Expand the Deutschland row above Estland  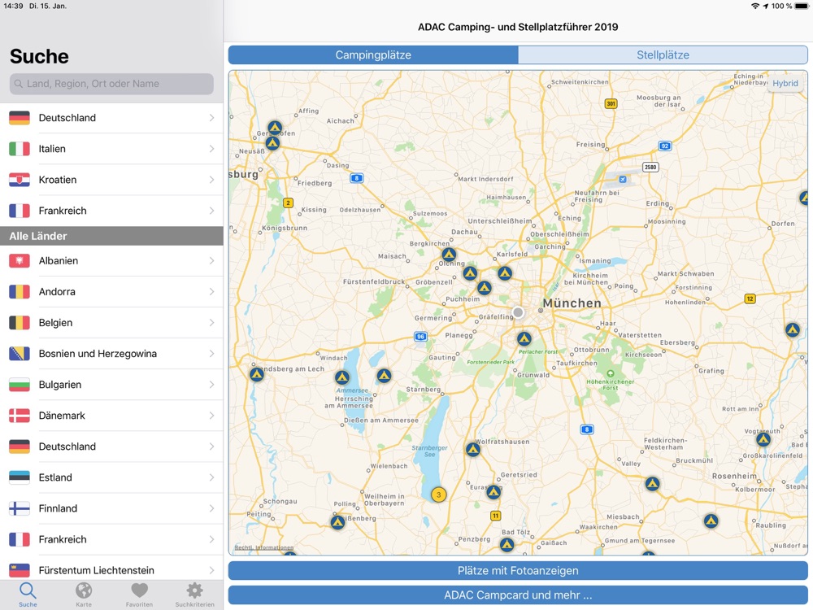tap(111, 447)
